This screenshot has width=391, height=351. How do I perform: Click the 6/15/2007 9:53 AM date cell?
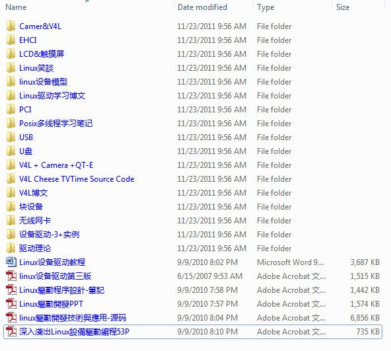pyautogui.click(x=210, y=276)
